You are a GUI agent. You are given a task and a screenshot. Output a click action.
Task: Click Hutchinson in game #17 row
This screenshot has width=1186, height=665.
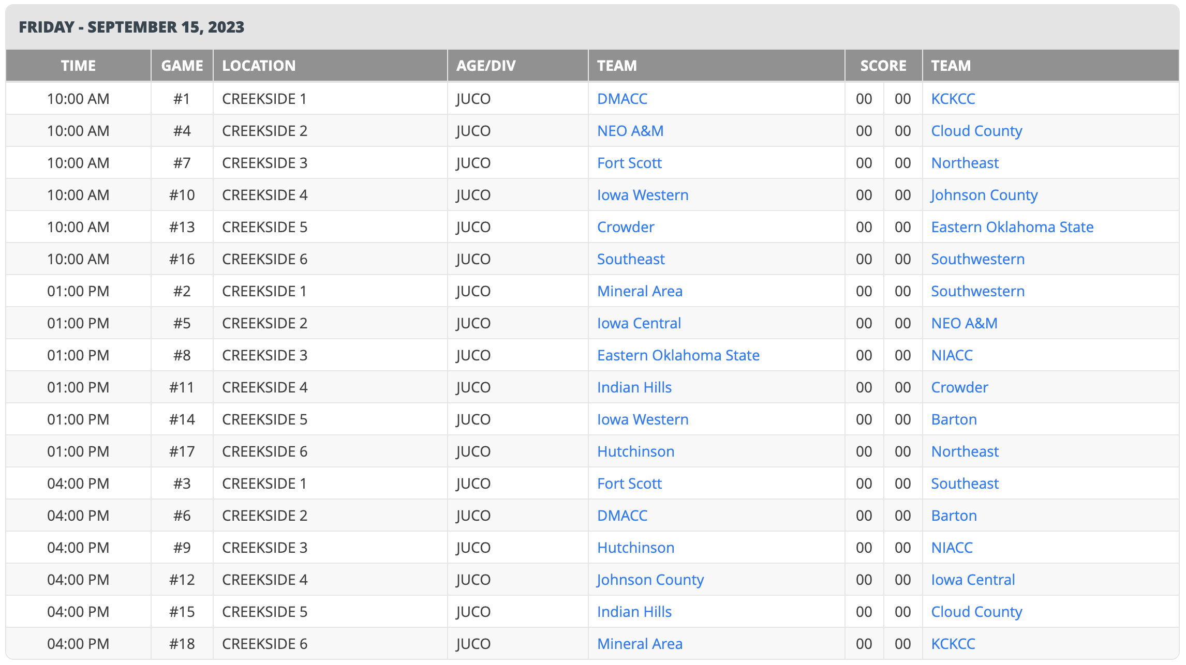pyautogui.click(x=635, y=451)
